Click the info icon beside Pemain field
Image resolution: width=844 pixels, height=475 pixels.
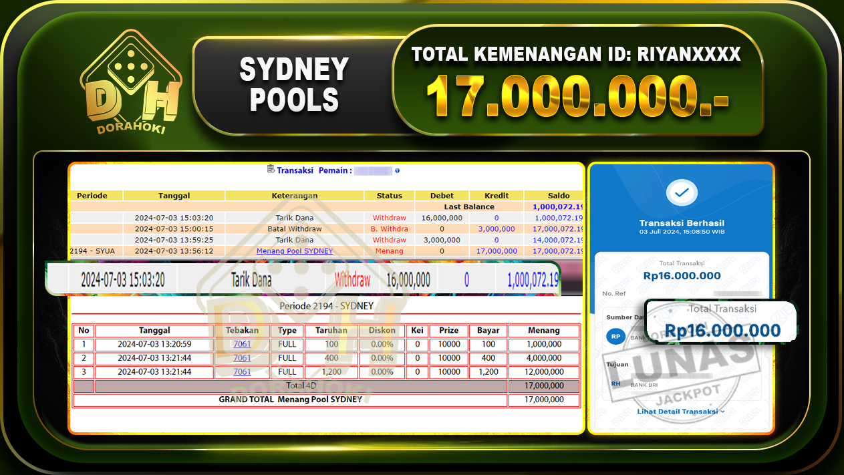point(397,170)
